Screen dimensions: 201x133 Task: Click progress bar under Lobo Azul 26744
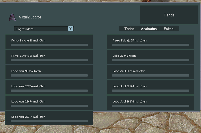click(49, 121)
